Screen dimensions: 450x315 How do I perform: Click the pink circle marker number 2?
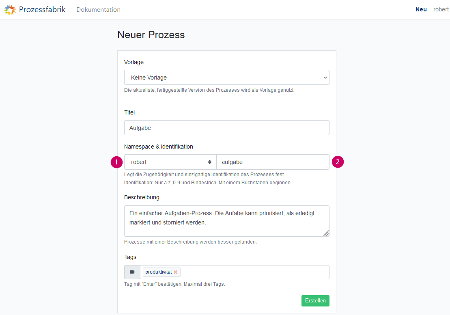pyautogui.click(x=338, y=162)
